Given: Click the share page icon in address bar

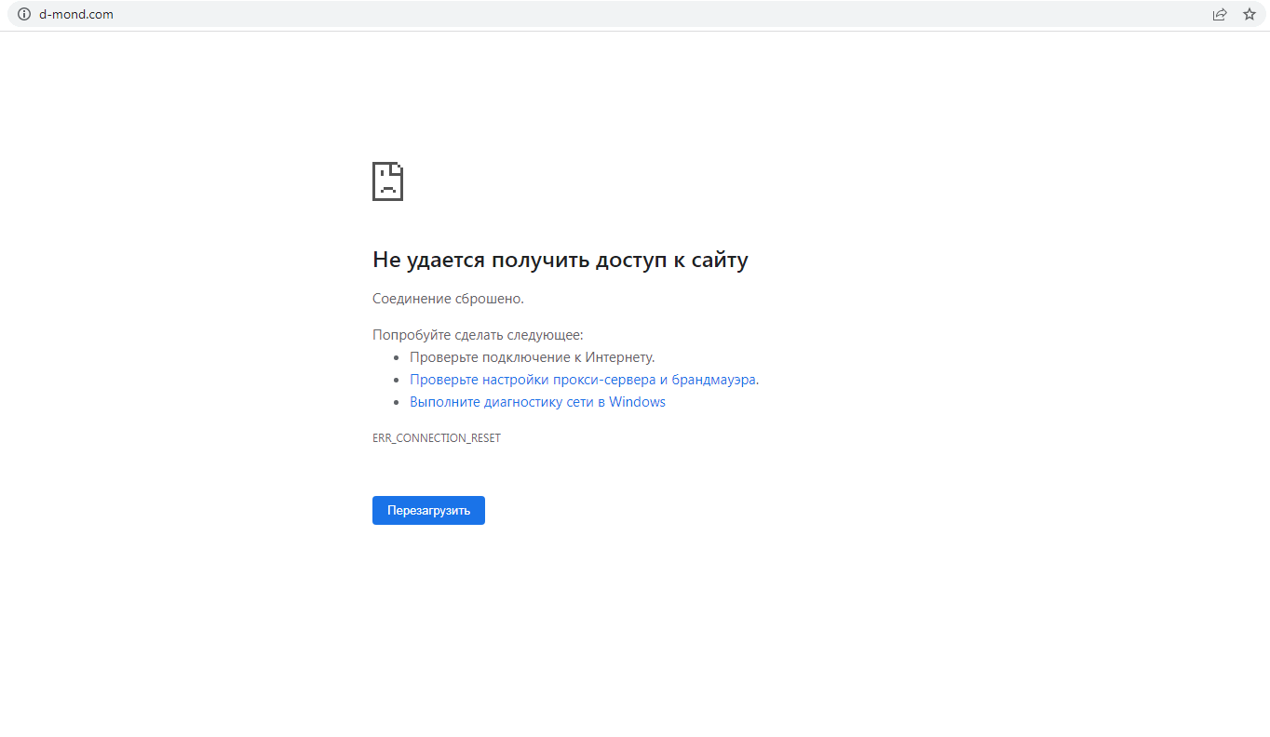Looking at the screenshot, I should point(1219,14).
